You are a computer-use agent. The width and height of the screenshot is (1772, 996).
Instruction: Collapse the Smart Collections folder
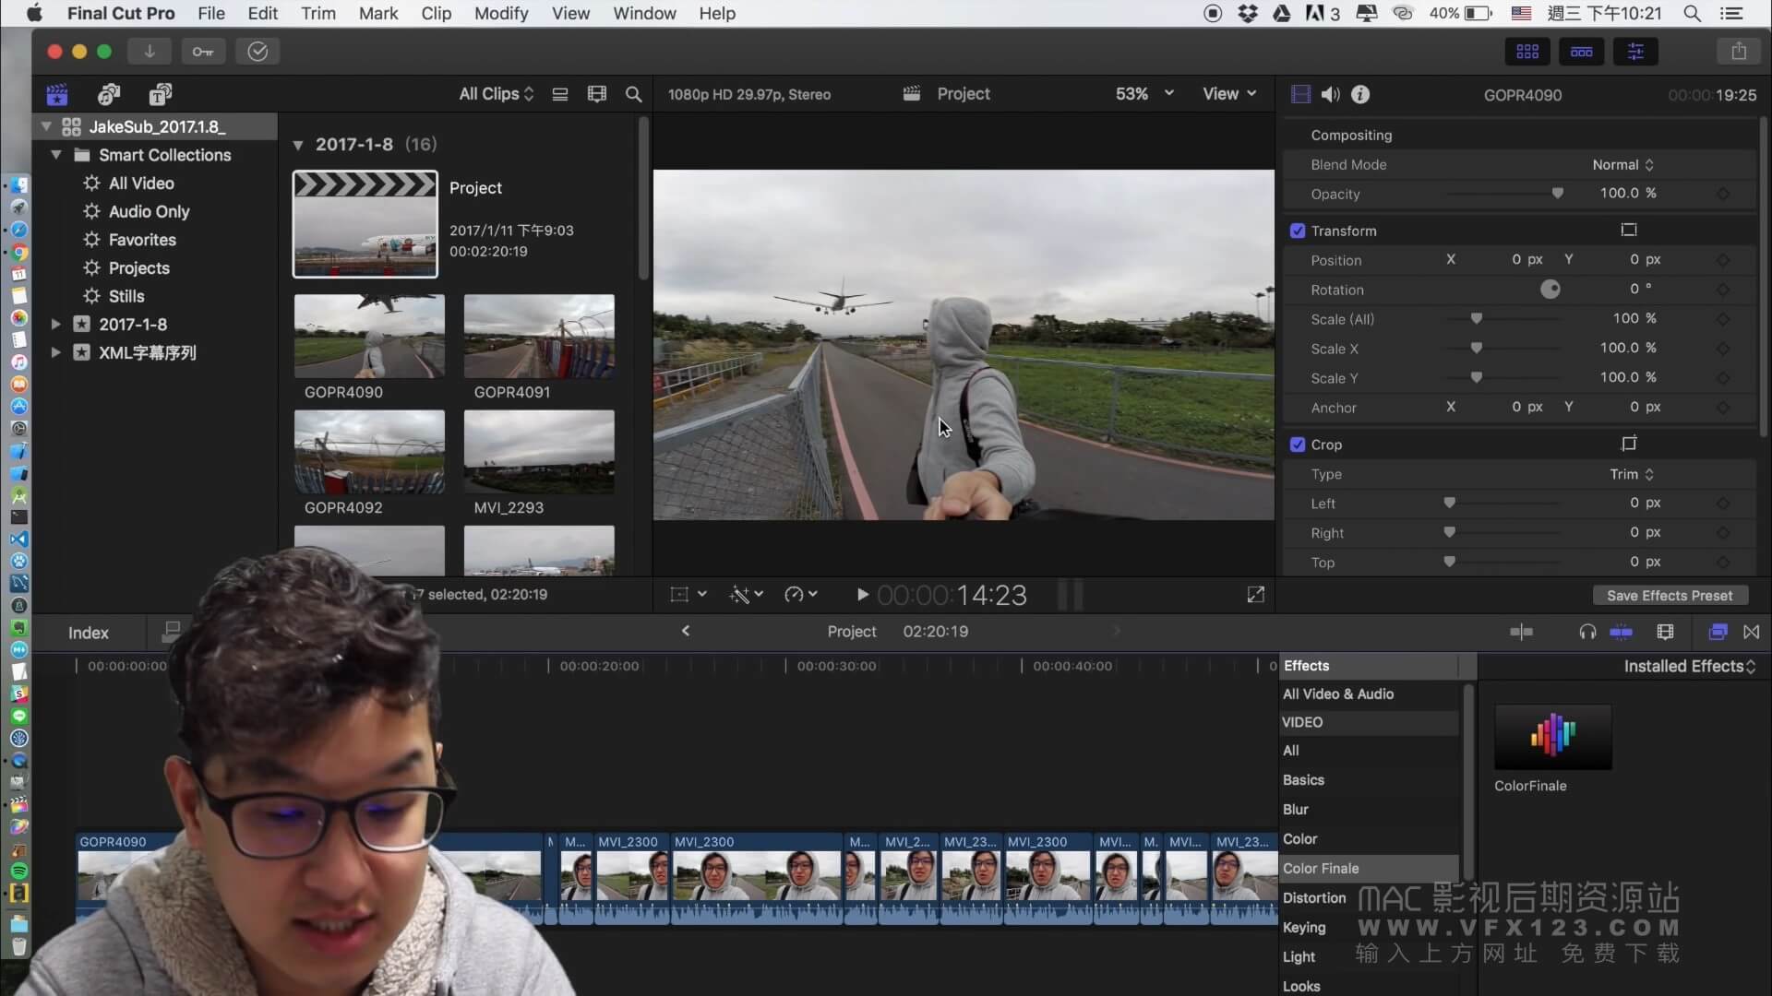(55, 155)
